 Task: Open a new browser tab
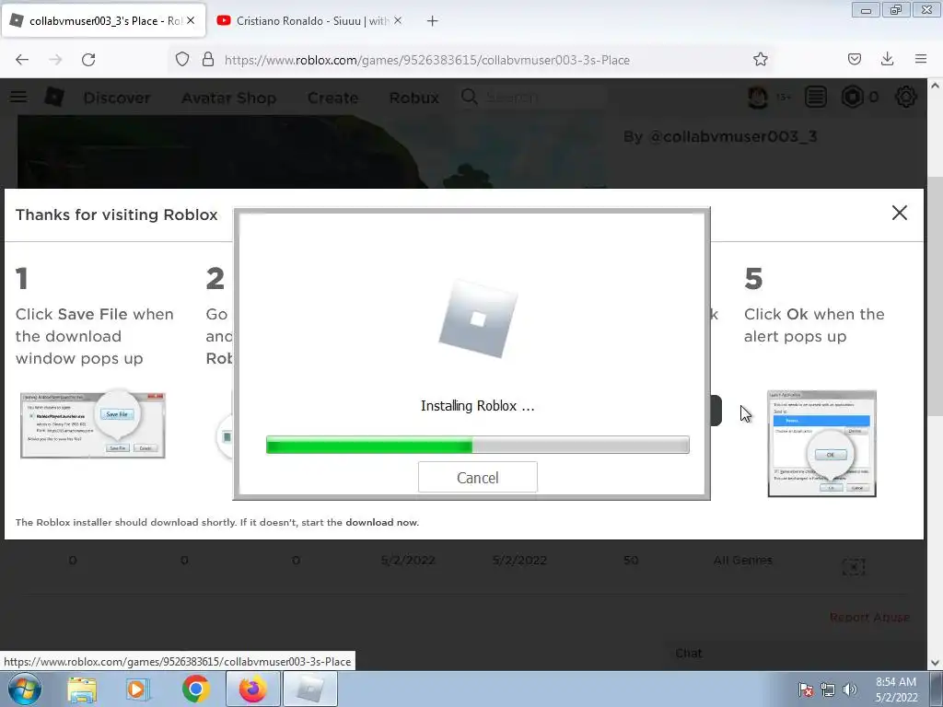[x=432, y=21]
